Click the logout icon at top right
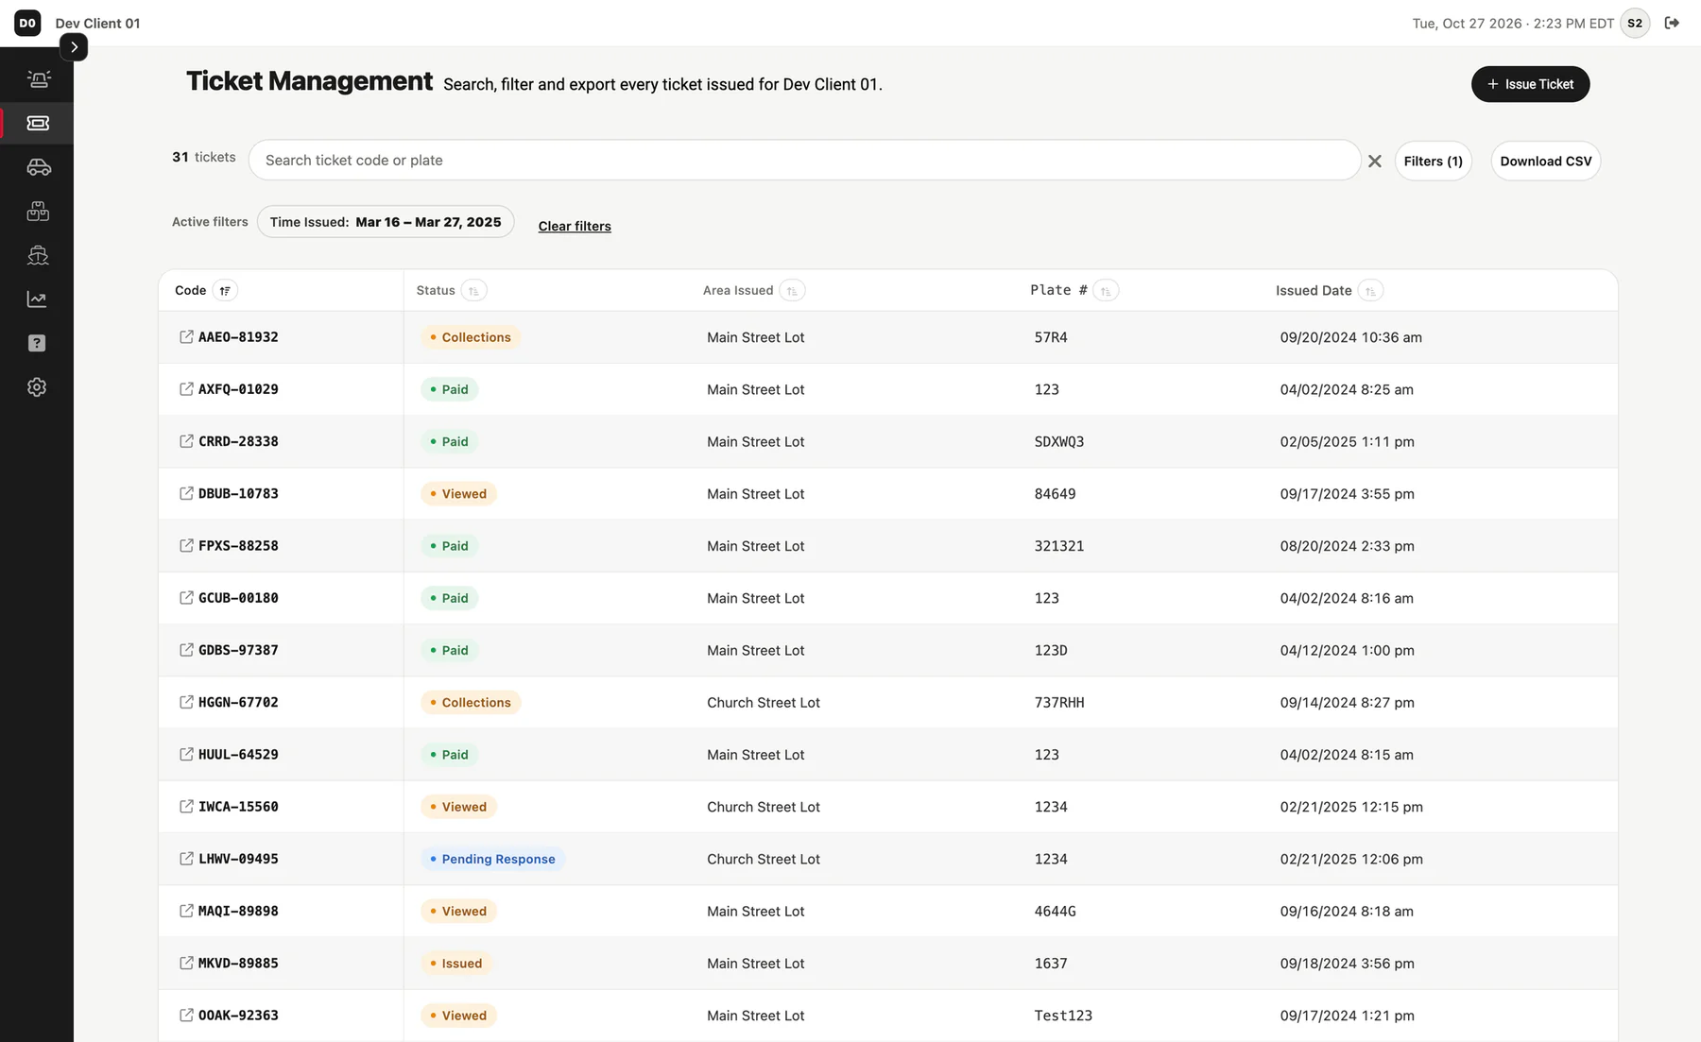Image resolution: width=1701 pixels, height=1042 pixels. (x=1672, y=23)
